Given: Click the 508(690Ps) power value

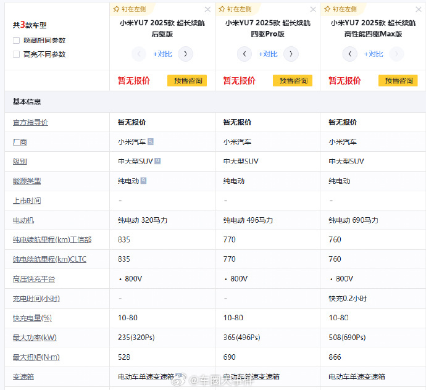Looking at the screenshot, I should coord(347,338).
